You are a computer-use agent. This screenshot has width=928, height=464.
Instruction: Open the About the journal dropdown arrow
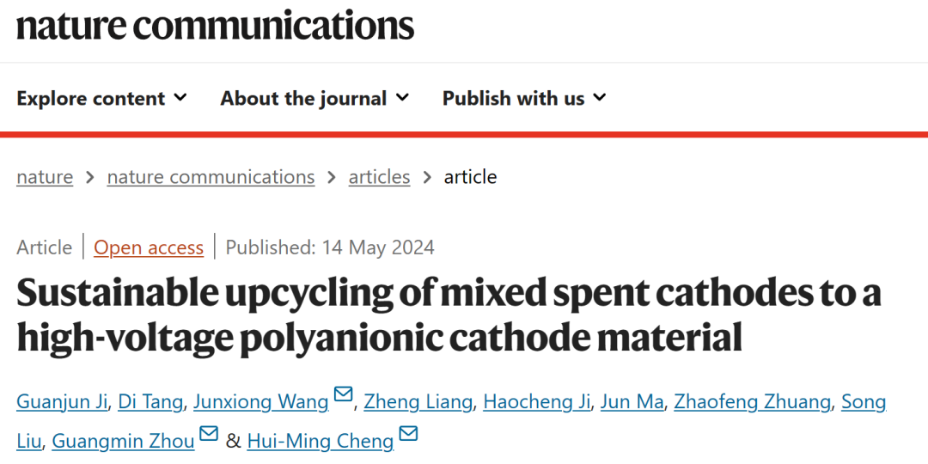click(x=402, y=97)
